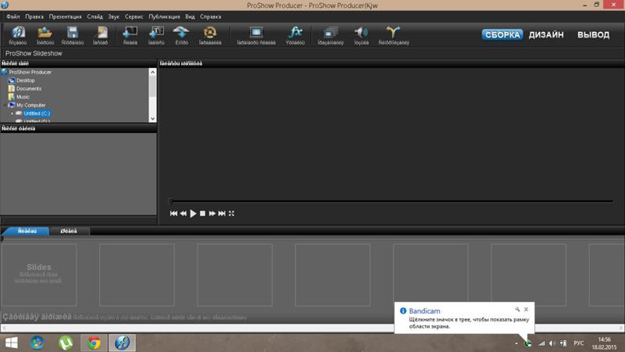The width and height of the screenshot is (625, 352).
Task: Play the slideshow preview
Action: tap(193, 214)
